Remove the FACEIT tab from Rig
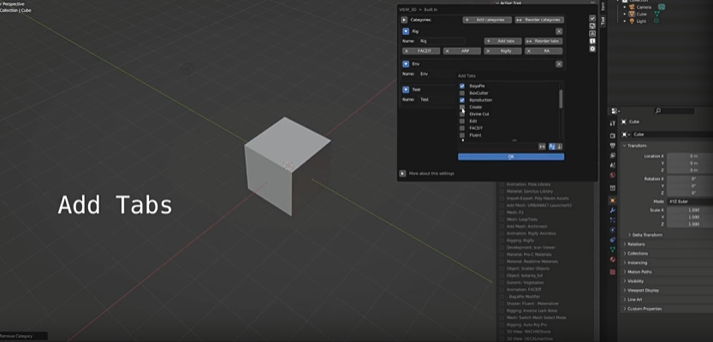The height and width of the screenshot is (342, 713). point(407,50)
